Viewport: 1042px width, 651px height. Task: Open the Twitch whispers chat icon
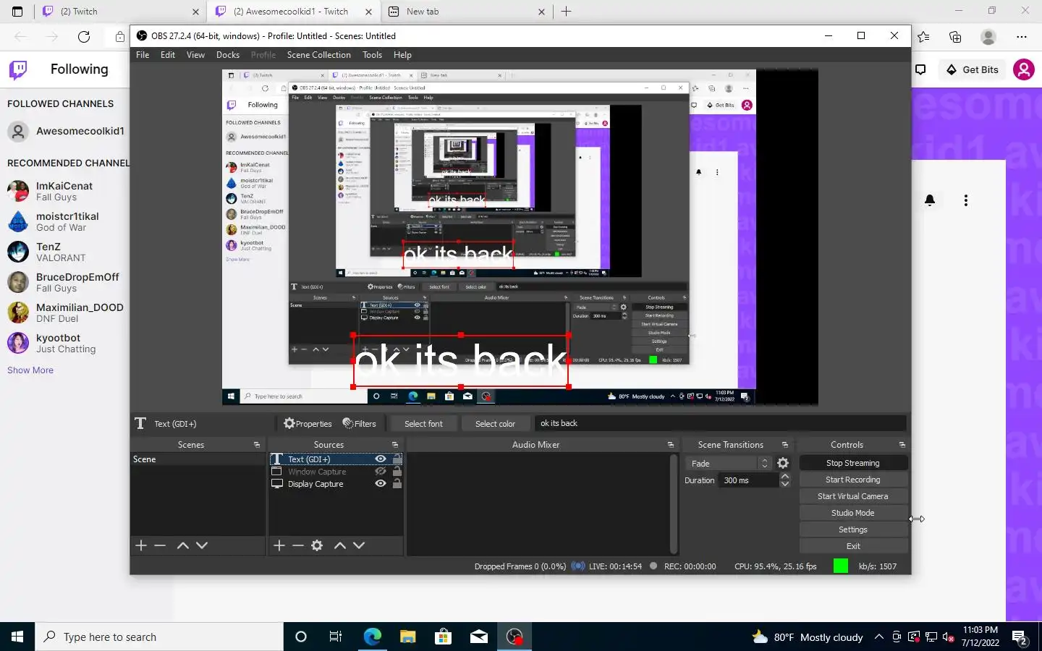click(920, 69)
